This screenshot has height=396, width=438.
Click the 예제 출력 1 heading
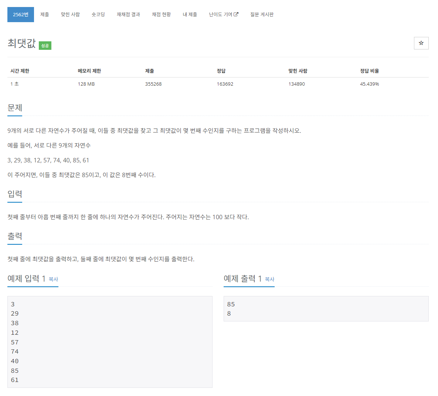[x=241, y=279]
